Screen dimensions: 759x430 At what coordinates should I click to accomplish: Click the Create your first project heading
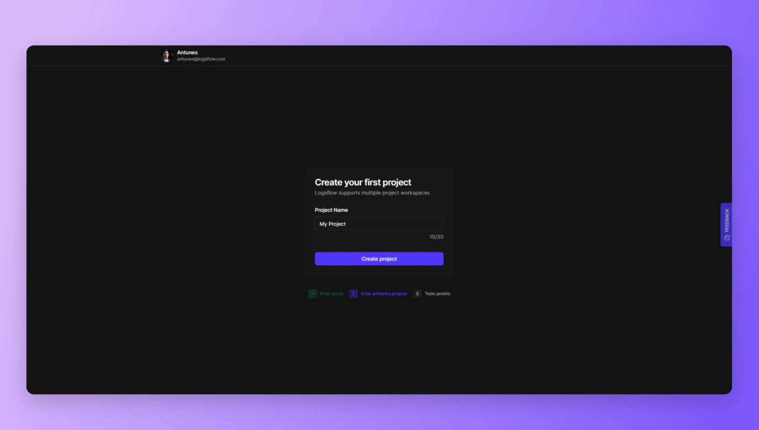pyautogui.click(x=363, y=182)
